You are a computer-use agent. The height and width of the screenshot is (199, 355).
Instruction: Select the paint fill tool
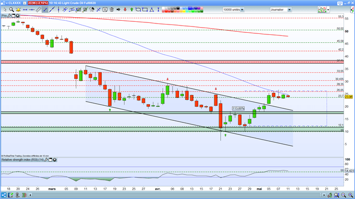click(92, 9)
